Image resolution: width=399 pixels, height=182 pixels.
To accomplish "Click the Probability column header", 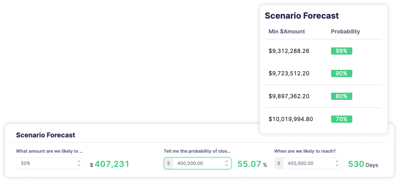I will [346, 31].
